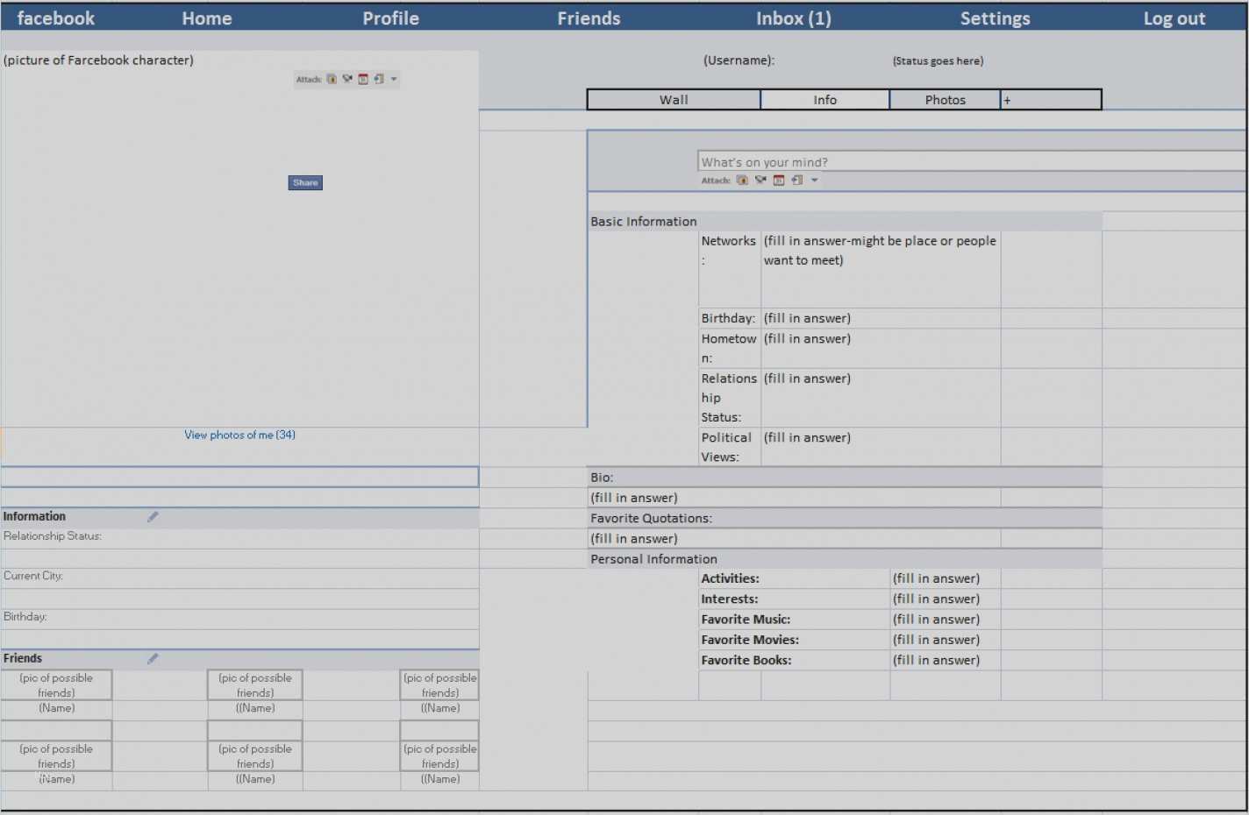The image size is (1249, 815).
Task: Click the event calendar icon under status box
Action: (x=779, y=181)
